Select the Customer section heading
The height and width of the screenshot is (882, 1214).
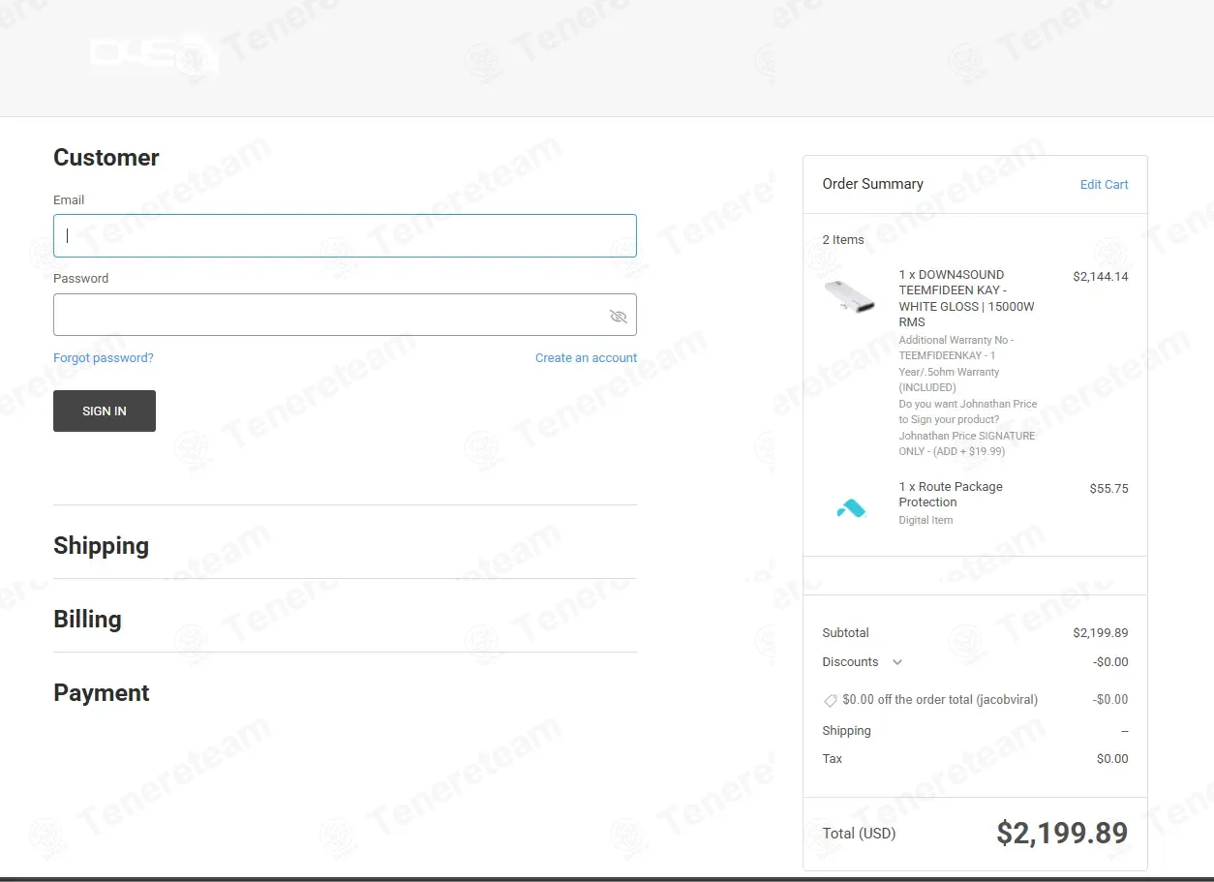pyautogui.click(x=106, y=158)
